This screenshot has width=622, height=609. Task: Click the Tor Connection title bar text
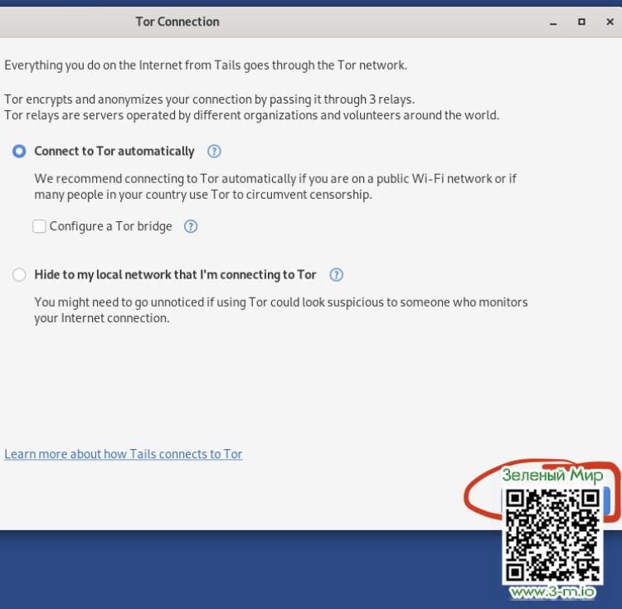[x=177, y=22]
